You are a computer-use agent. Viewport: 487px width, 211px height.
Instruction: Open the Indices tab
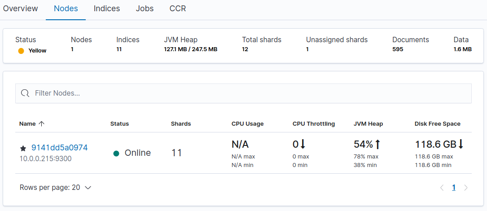click(107, 9)
